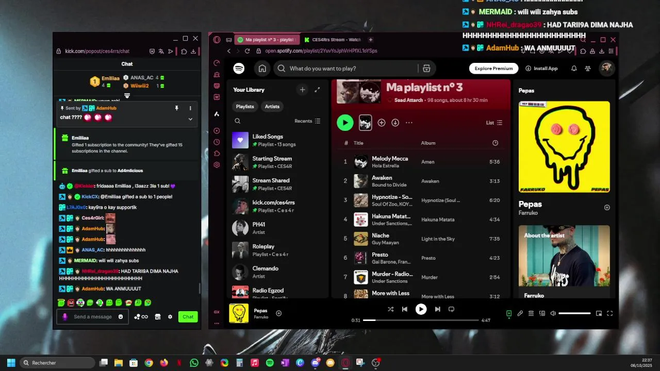Click Windows Start button
Image resolution: width=660 pixels, height=371 pixels.
[11, 363]
